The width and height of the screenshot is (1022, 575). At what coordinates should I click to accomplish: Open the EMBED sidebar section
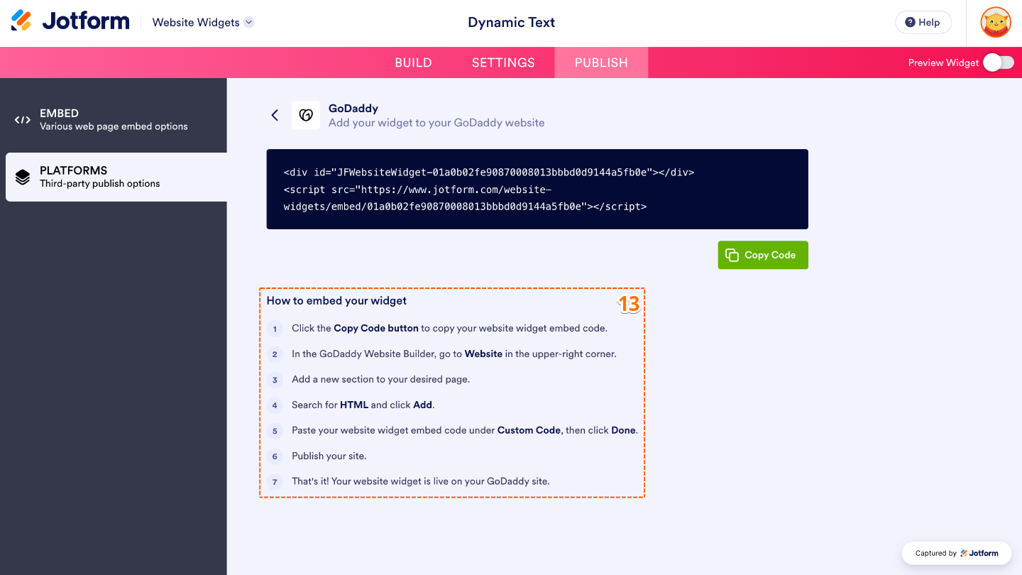(x=114, y=120)
